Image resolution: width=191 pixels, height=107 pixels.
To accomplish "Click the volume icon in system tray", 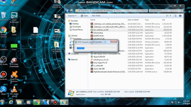I will pyautogui.click(x=179, y=103).
